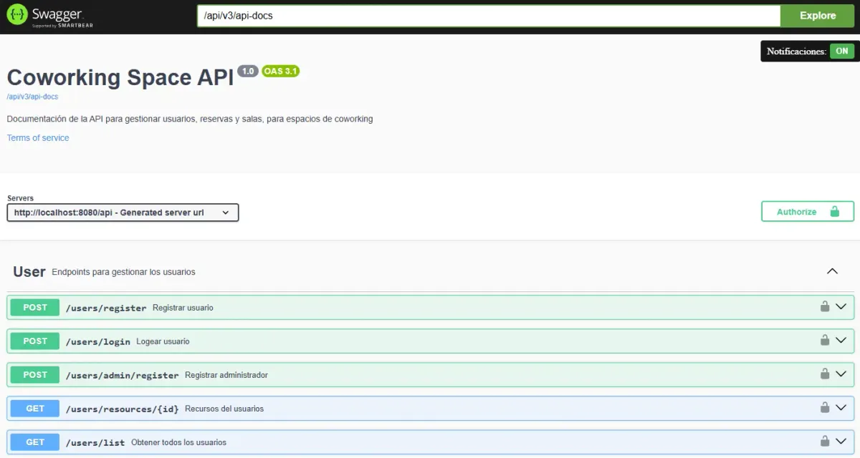Open the /api/v3/api-docs link under title

(x=32, y=97)
